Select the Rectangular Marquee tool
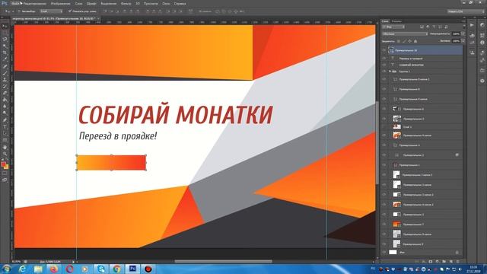487x274 pixels. coord(5,32)
